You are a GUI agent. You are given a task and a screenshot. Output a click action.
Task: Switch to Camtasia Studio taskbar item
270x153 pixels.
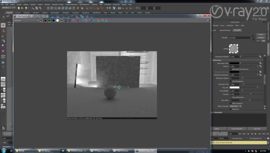78,151
